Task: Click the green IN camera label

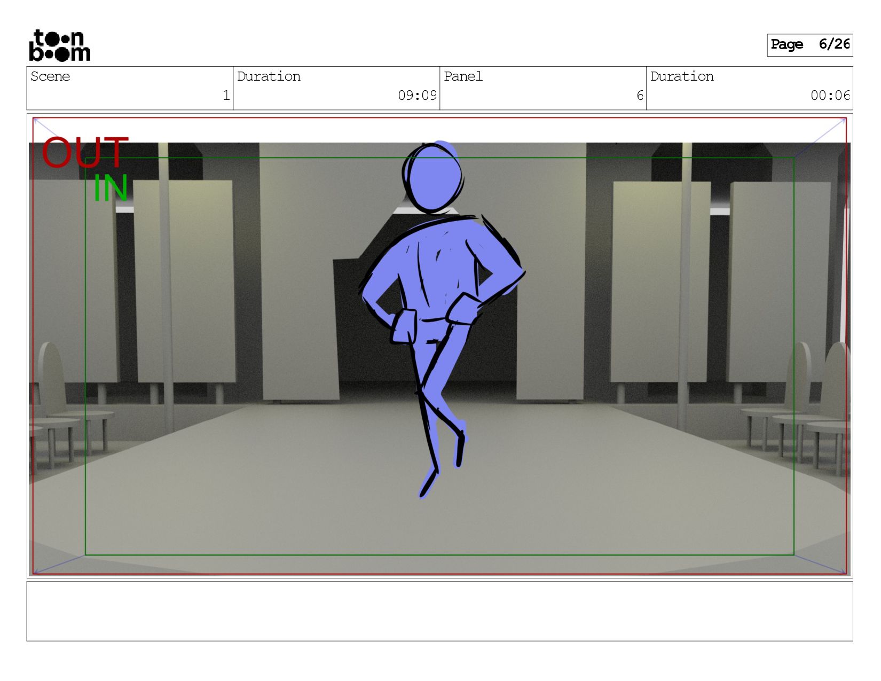Action: coord(111,188)
